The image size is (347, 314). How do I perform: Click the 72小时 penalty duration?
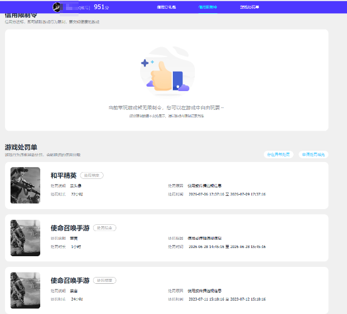[x=77, y=194]
